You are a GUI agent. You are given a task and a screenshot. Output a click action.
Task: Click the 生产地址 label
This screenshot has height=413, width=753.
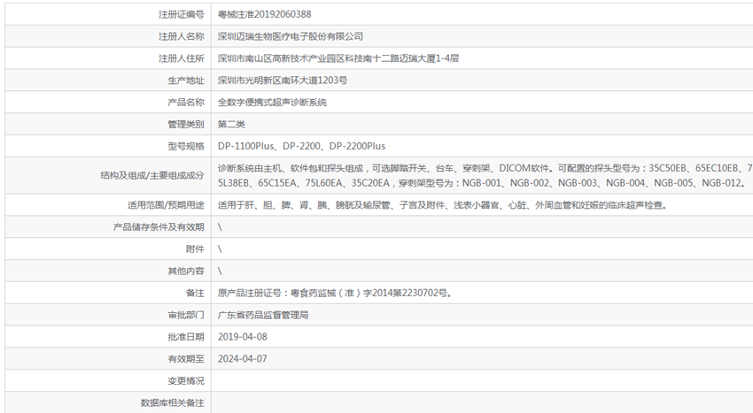tap(186, 80)
